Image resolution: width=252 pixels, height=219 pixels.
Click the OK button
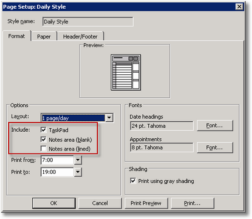pyautogui.click(x=54, y=203)
